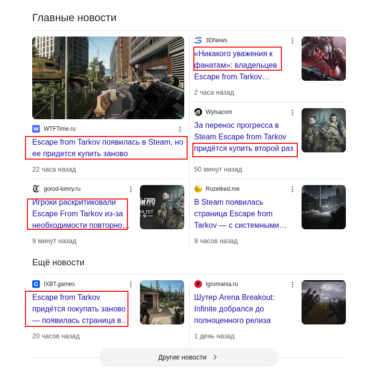Viewport: 380px width, 373px height.
Task: Open options menu for Wylsacom article
Action: (292, 112)
